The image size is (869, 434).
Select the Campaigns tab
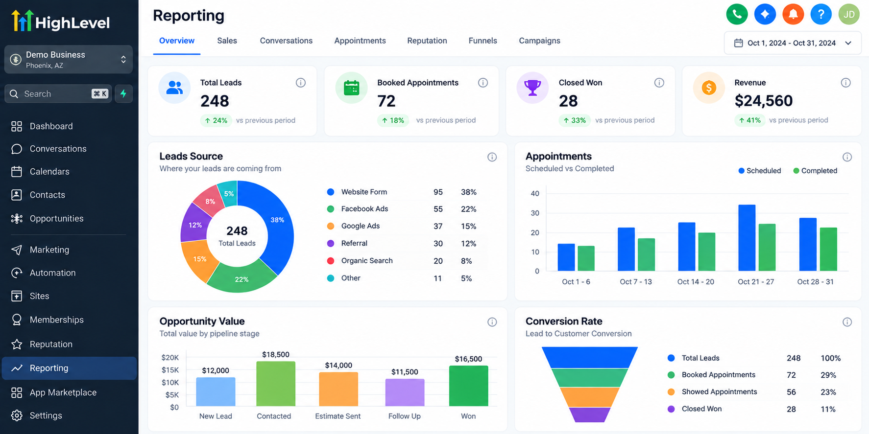[x=539, y=41]
